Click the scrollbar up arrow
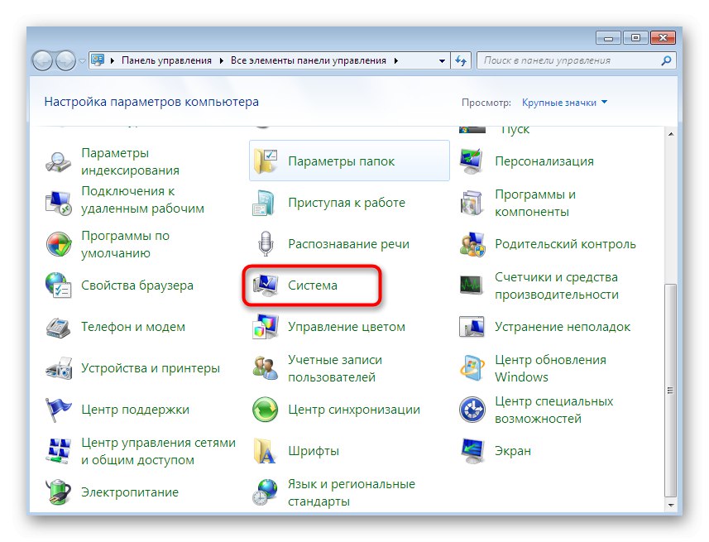 (x=671, y=134)
